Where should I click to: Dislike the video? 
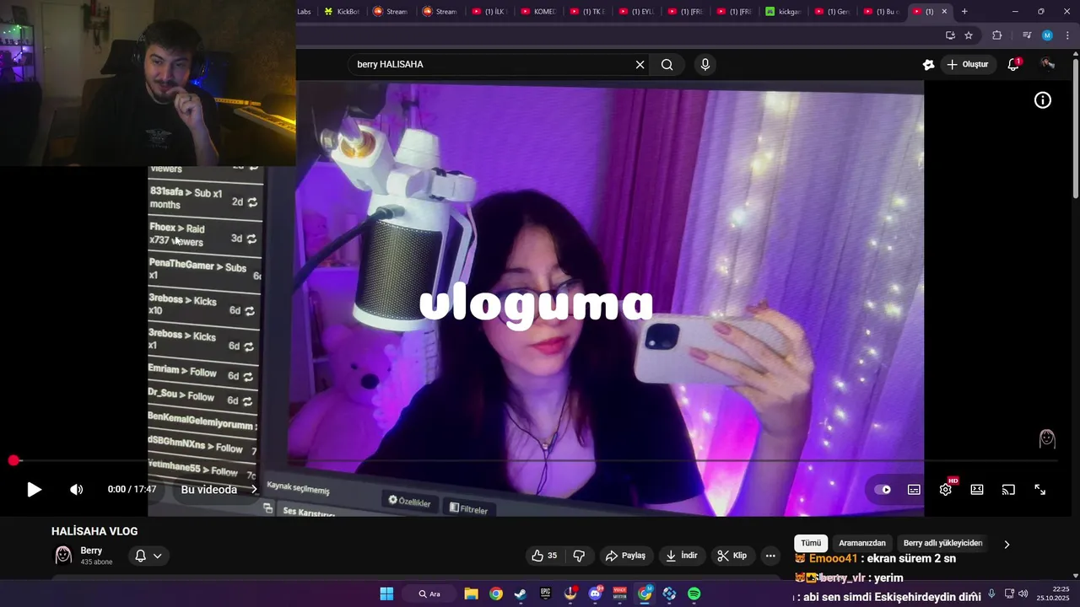point(579,556)
